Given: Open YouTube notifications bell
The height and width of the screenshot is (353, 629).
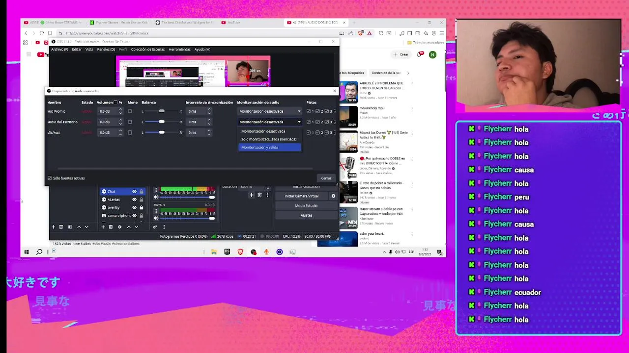Looking at the screenshot, I should (x=419, y=54).
